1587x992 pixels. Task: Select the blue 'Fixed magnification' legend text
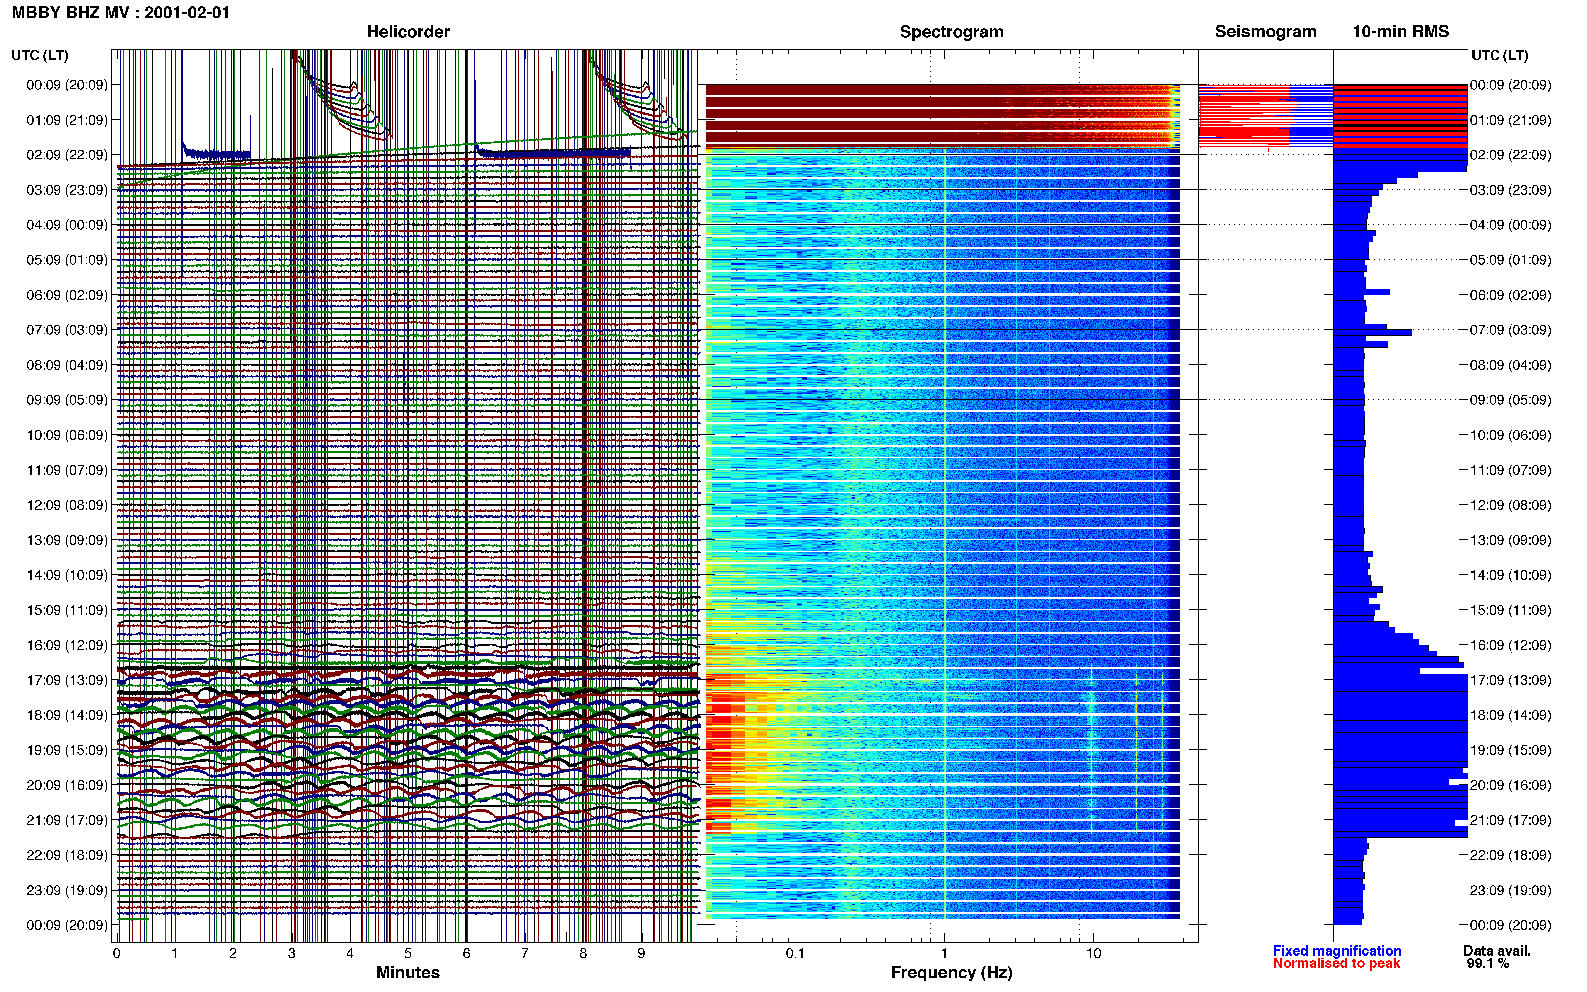pos(1337,951)
